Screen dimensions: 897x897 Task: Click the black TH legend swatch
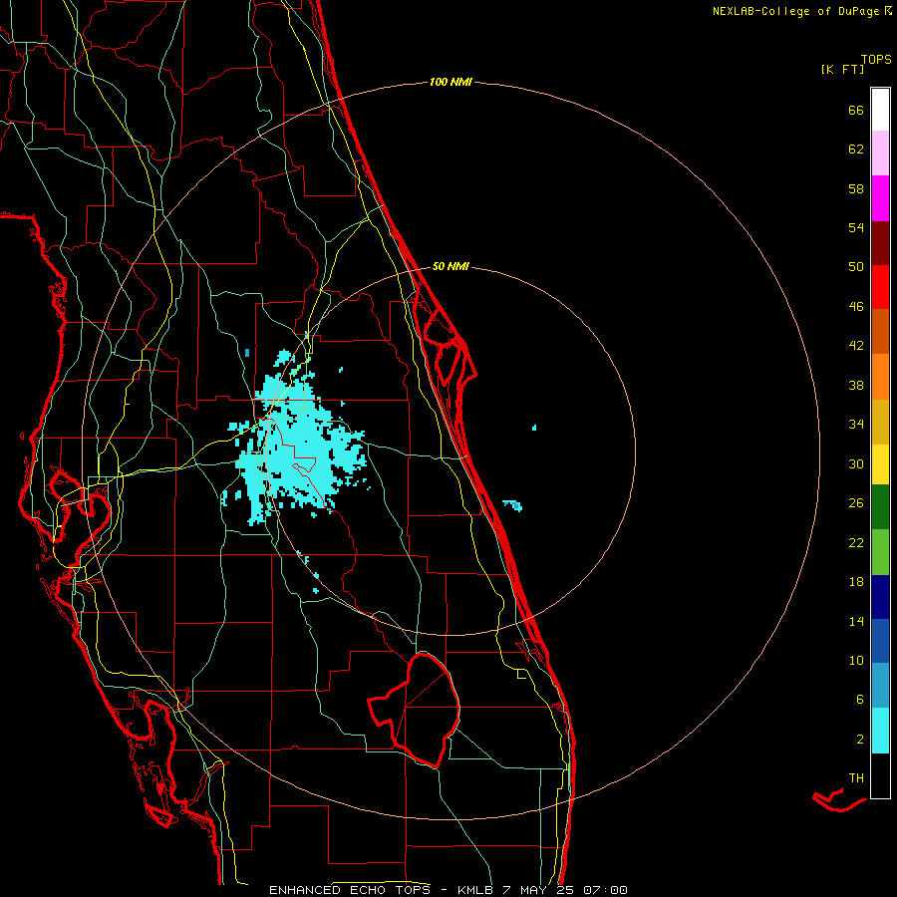click(880, 775)
